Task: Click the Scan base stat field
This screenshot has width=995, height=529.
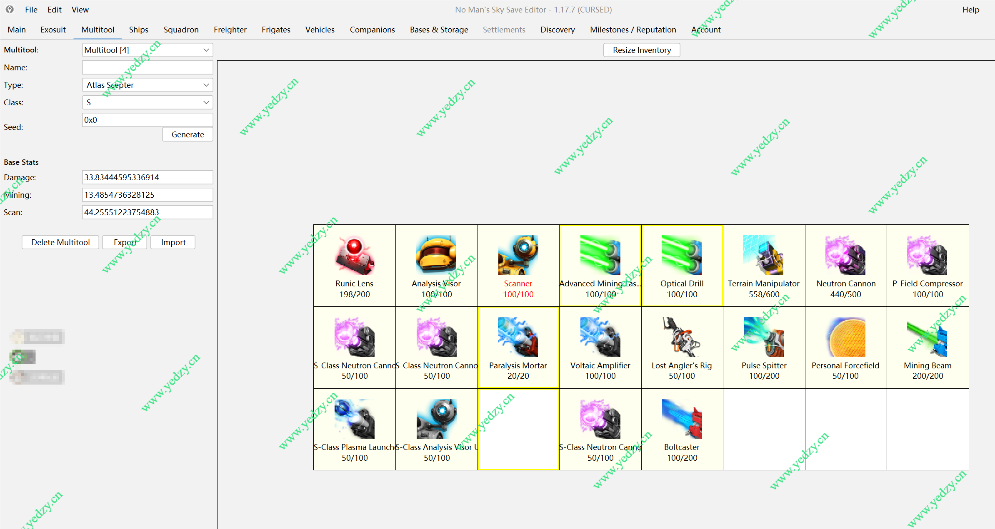Action: click(x=147, y=212)
